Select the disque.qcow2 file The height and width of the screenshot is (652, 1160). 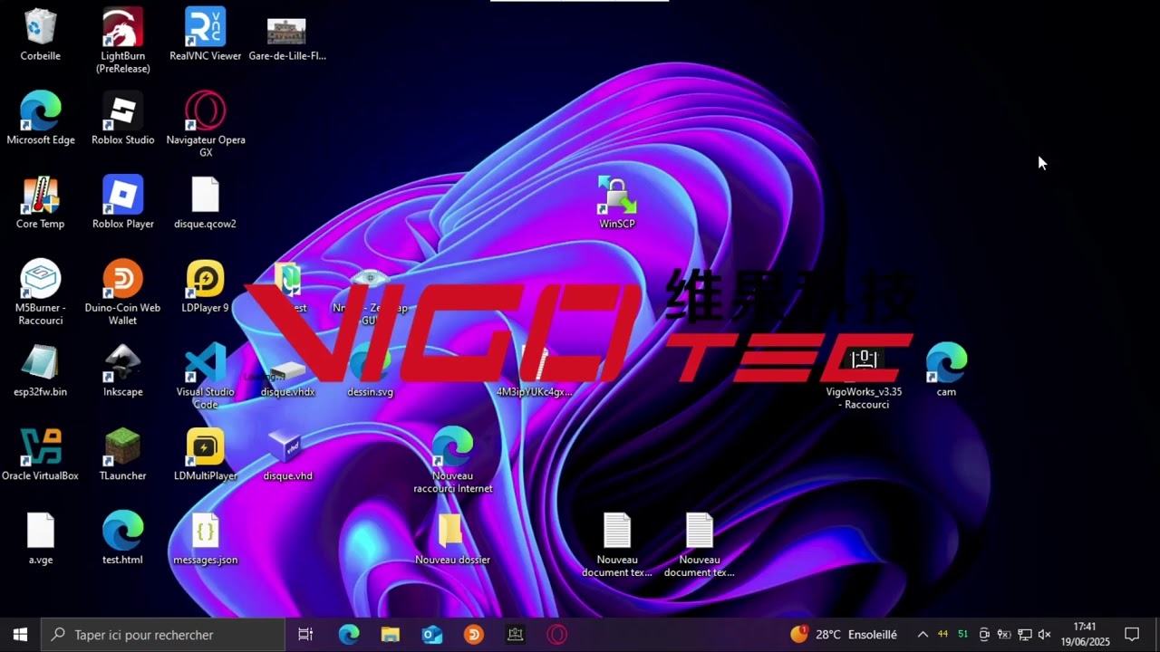pyautogui.click(x=206, y=203)
